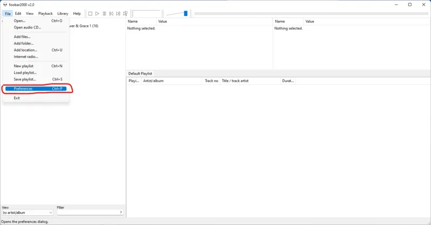Screen dimensions: 431x225
Task: Hit the Pause button in toolbar
Action: 104,13
